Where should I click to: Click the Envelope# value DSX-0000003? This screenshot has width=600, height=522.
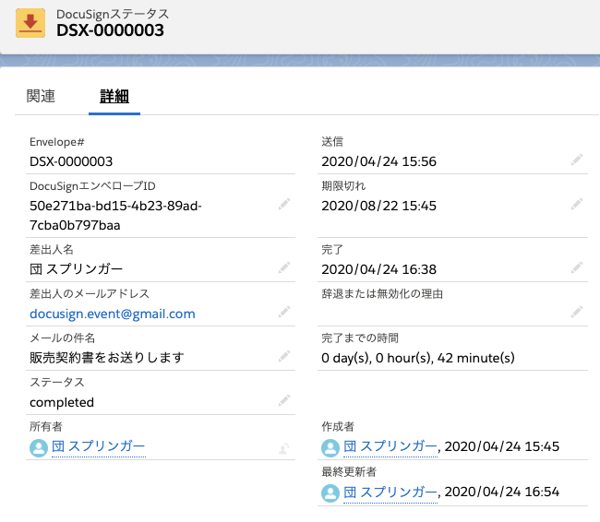(71, 161)
